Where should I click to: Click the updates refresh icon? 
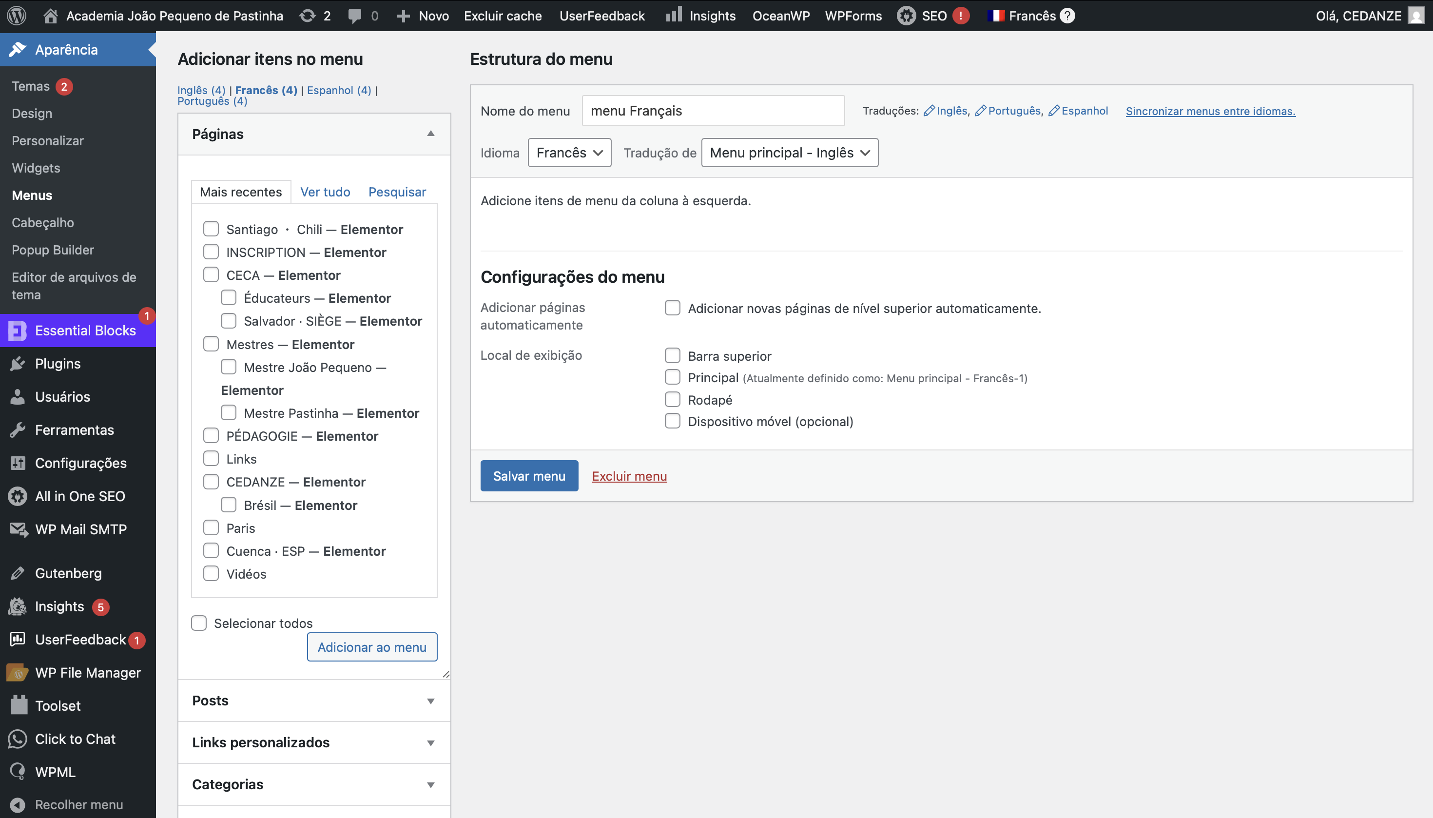pos(308,15)
